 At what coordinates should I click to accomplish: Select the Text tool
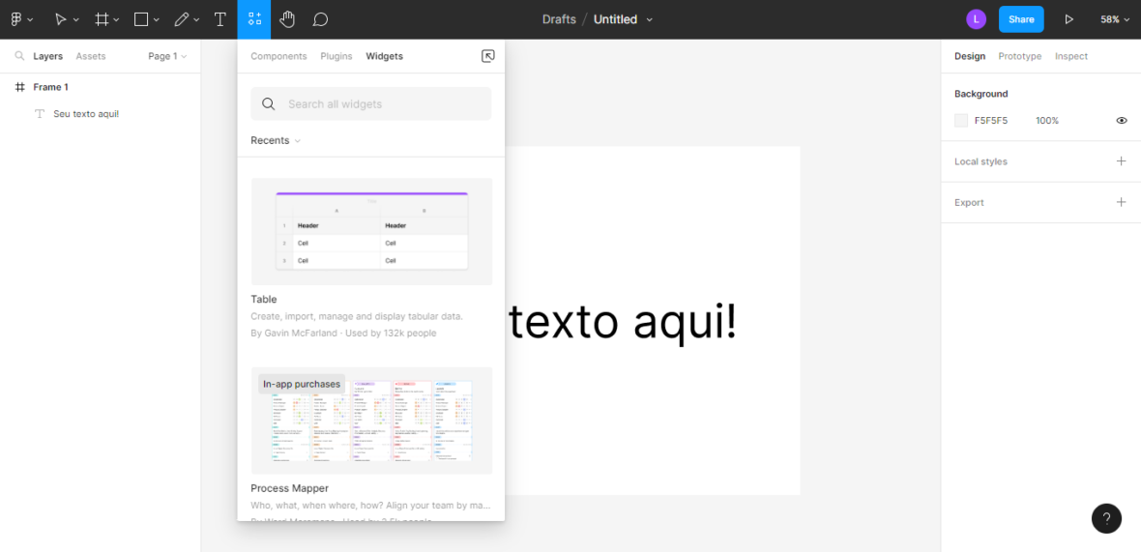tap(220, 19)
